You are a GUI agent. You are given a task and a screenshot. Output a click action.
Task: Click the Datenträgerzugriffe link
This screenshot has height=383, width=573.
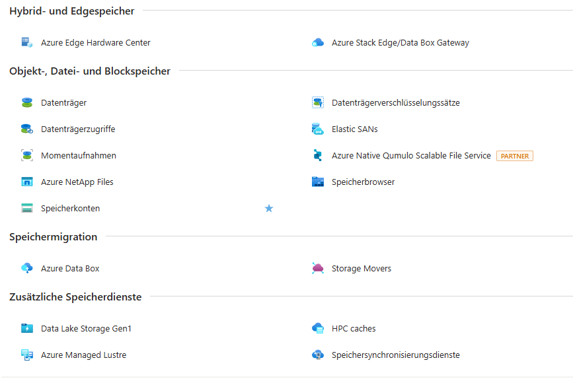pos(79,129)
